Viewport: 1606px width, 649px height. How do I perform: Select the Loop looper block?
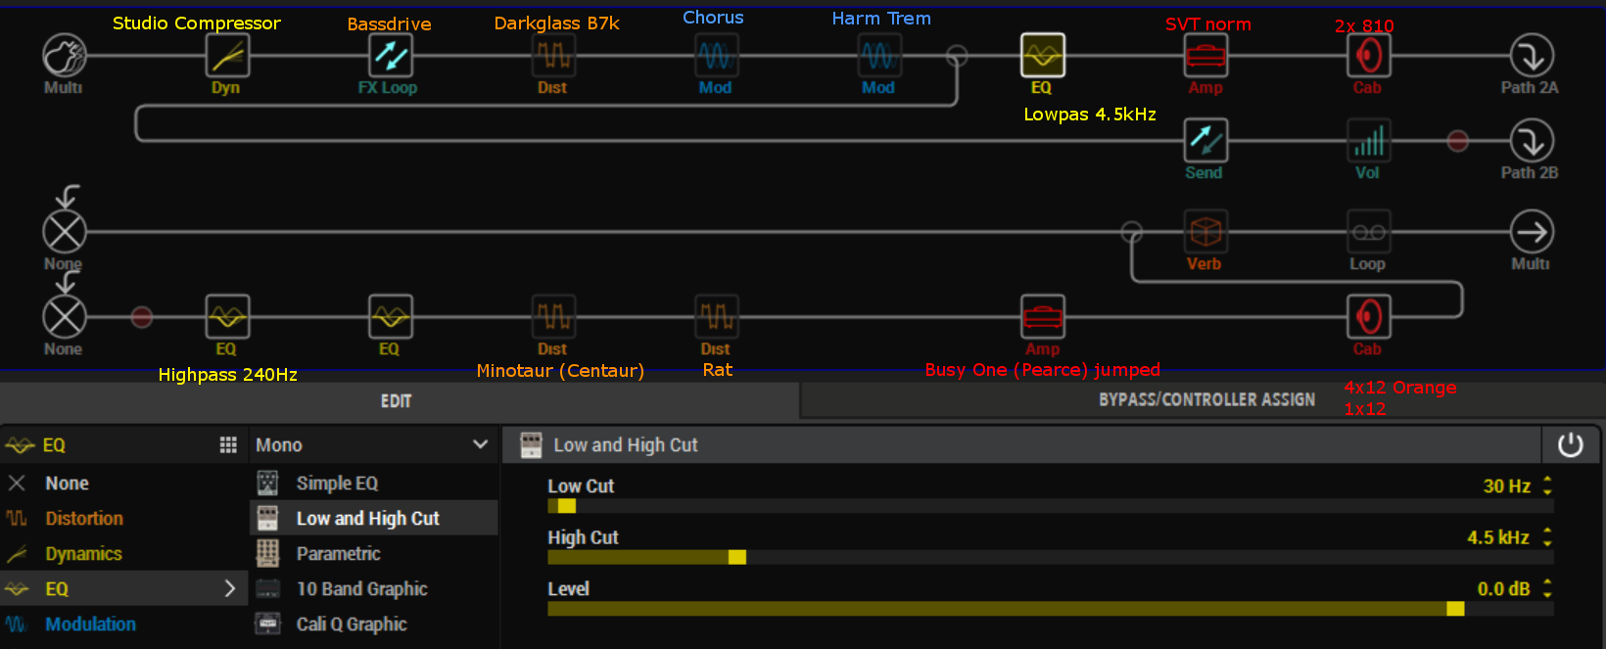click(x=1369, y=232)
